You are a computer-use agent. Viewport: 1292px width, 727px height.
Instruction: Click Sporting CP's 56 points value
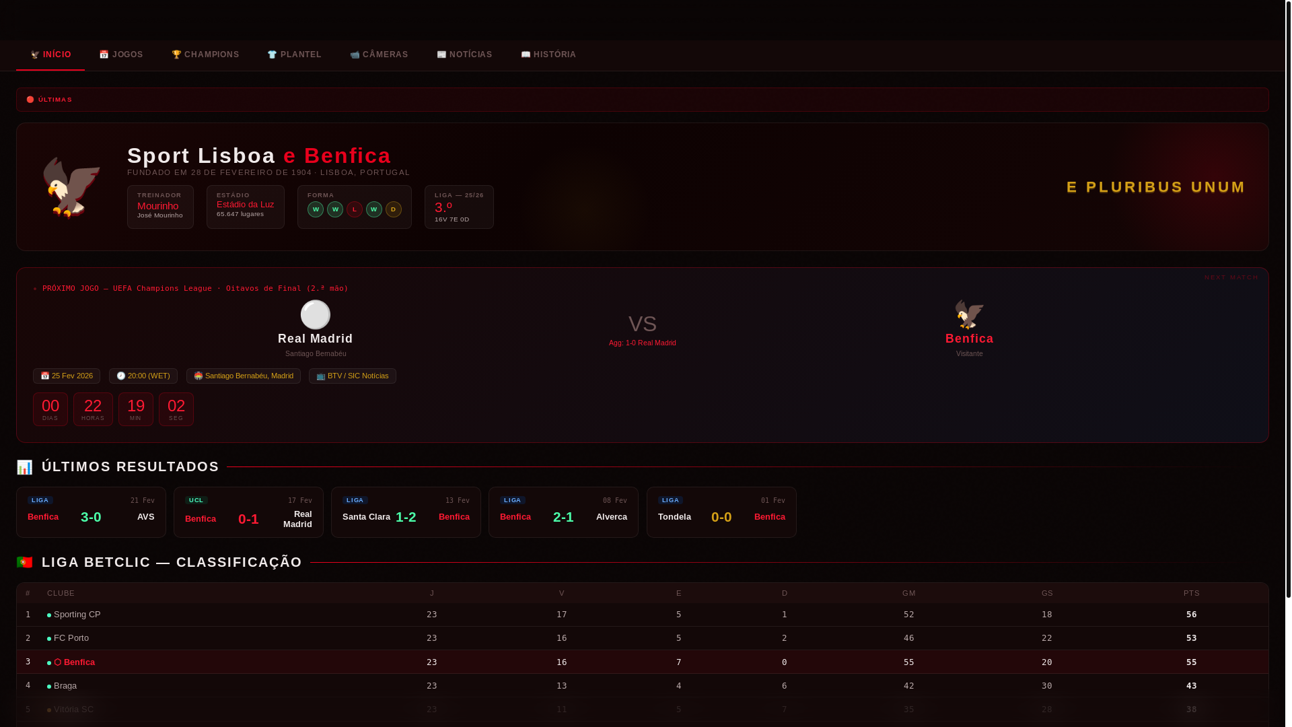[x=1192, y=615]
